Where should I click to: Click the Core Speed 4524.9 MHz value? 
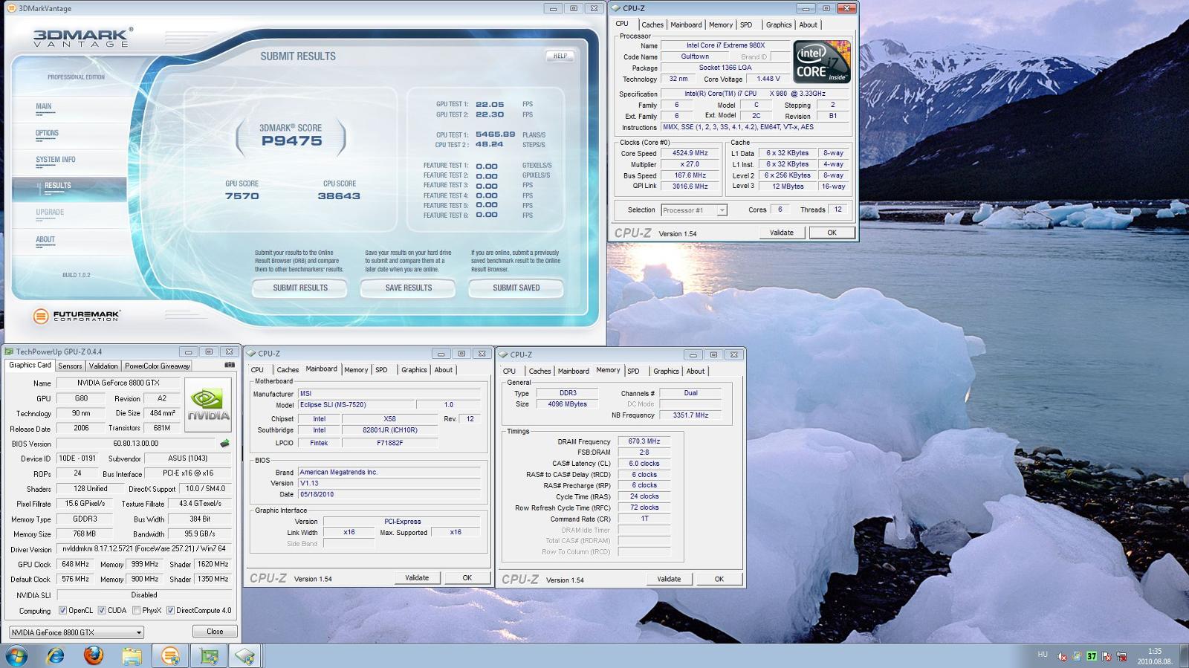tap(690, 153)
